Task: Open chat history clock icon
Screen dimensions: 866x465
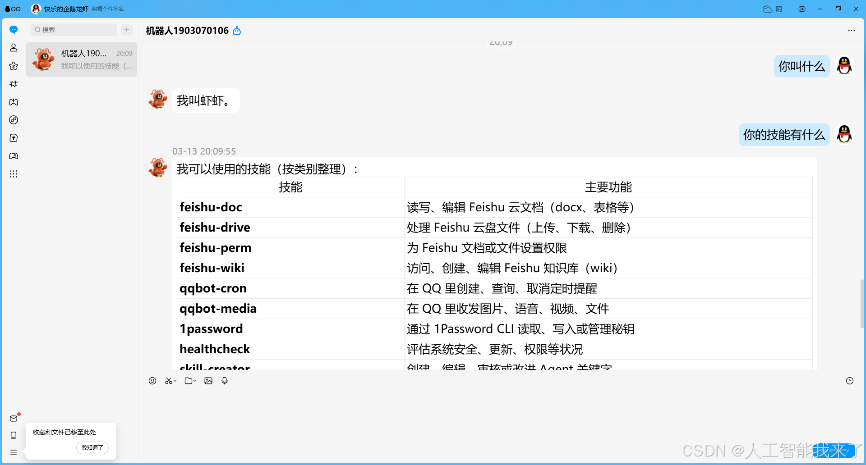Action: pos(850,381)
